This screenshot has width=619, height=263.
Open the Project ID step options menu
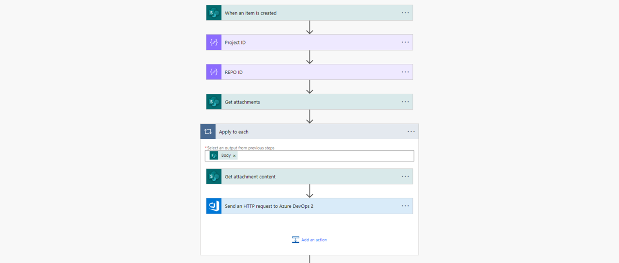(405, 43)
